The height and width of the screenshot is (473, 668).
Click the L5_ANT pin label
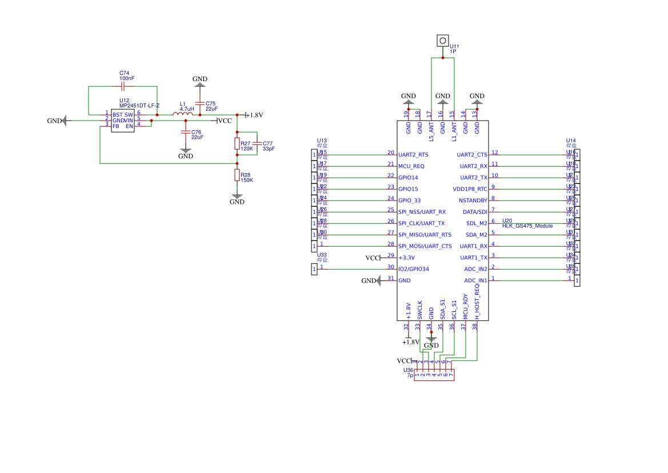pos(431,132)
